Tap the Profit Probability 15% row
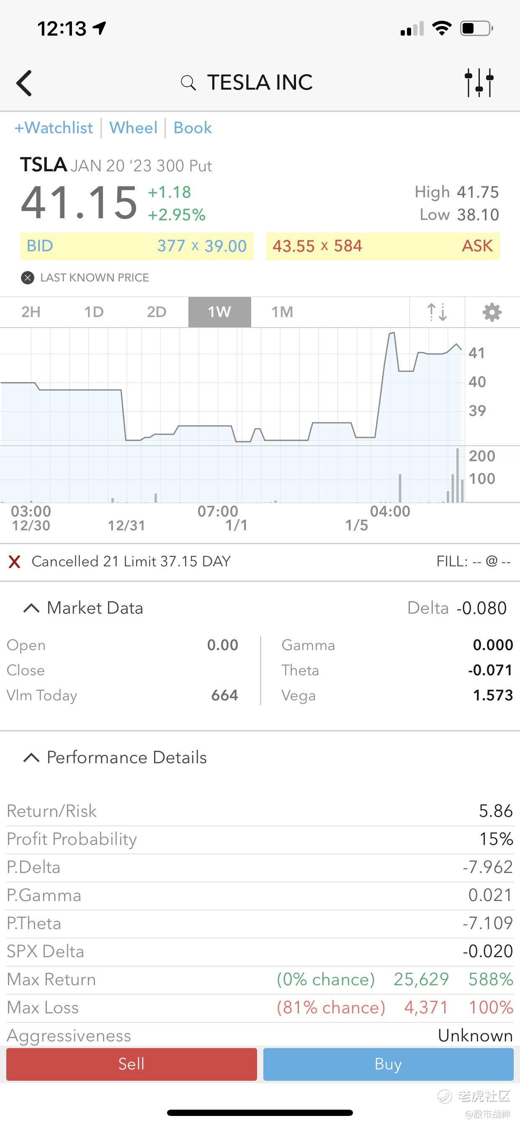The width and height of the screenshot is (520, 1126). coord(260,839)
